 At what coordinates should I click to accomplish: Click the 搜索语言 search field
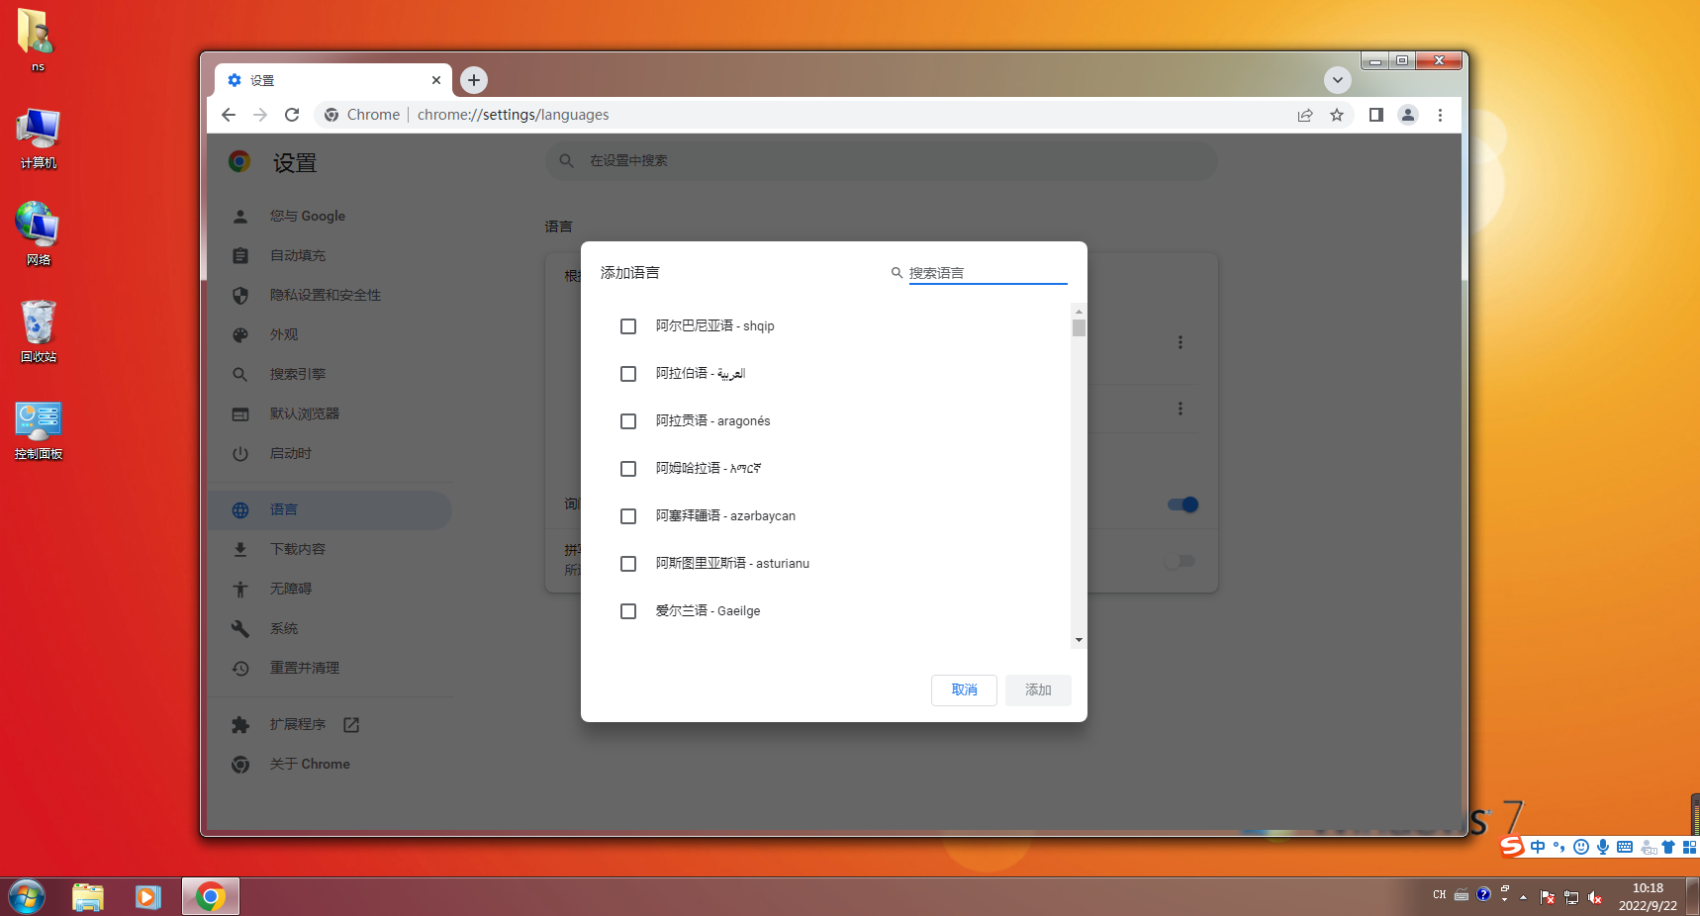tap(988, 273)
